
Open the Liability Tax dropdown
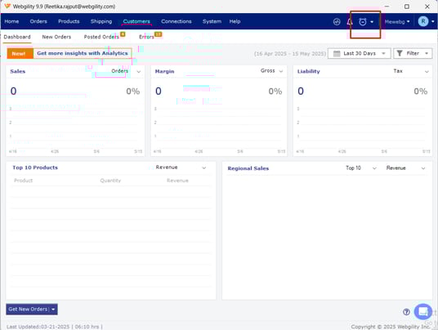(x=411, y=71)
